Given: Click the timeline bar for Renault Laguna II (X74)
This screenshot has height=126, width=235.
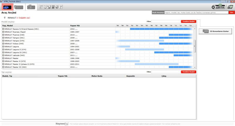Looking at the screenshot, I should coord(145,50).
